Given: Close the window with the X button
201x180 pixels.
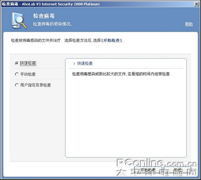Looking at the screenshot, I should [197, 4].
